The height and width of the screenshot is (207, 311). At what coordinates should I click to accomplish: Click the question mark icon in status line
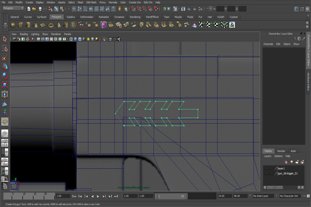click(x=113, y=9)
